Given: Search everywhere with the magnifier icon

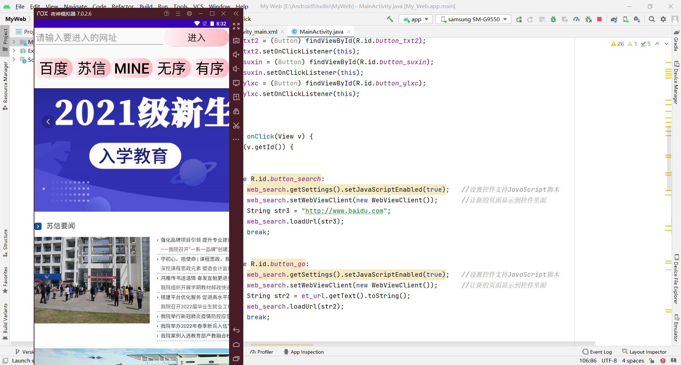Looking at the screenshot, I should (x=652, y=19).
